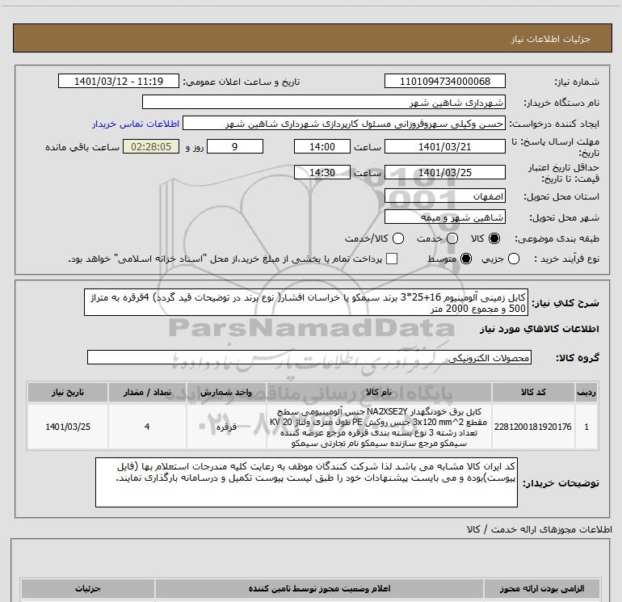Click the general description text box
Image resolution: width=622 pixels, height=602 pixels.
click(306, 302)
